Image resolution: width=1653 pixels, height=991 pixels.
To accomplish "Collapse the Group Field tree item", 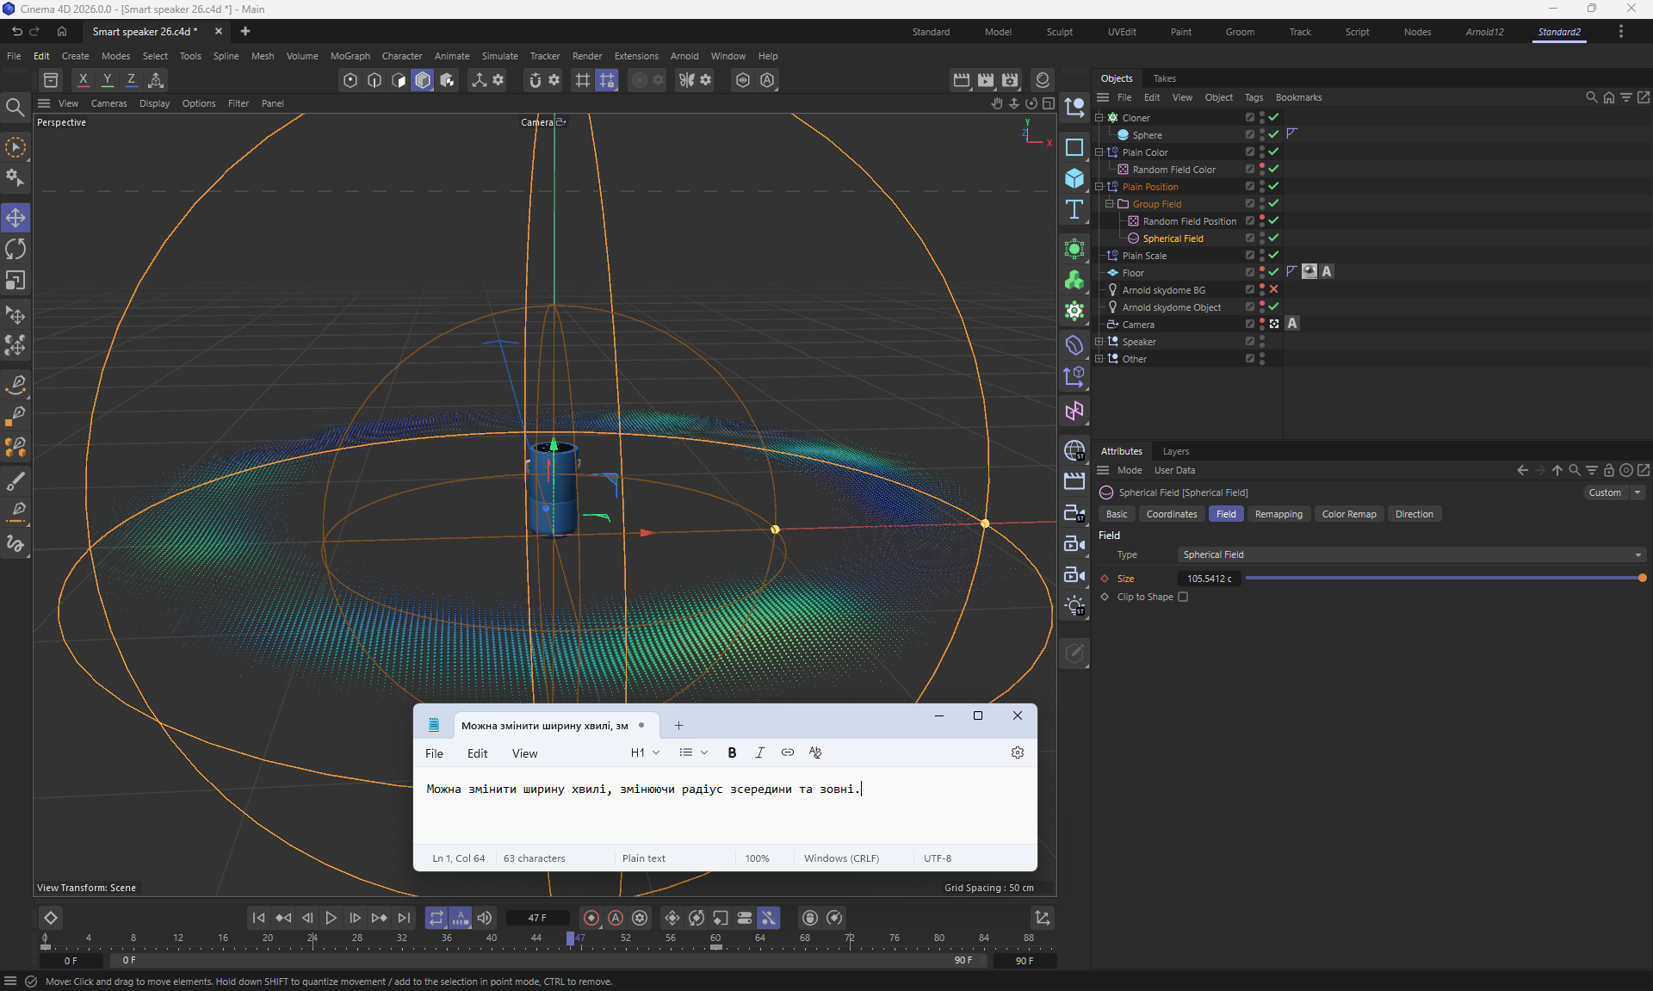I will 1109,204.
